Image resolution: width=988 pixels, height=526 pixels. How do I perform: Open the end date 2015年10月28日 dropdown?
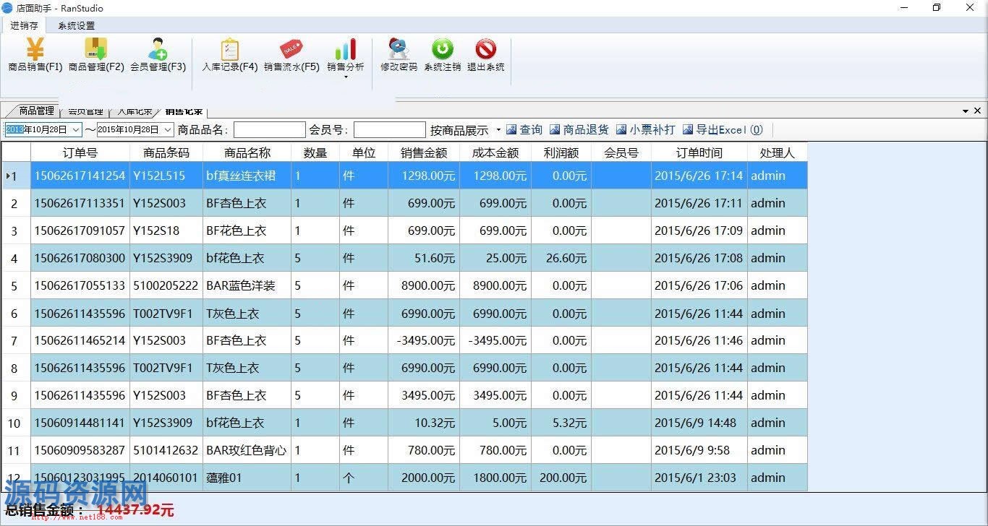click(x=168, y=130)
